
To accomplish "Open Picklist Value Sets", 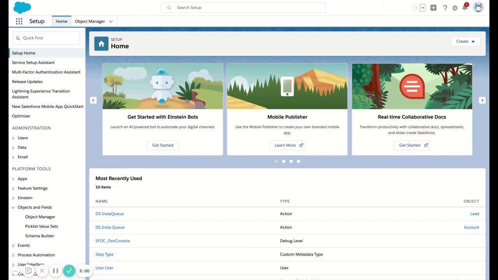I will [x=42, y=226].
